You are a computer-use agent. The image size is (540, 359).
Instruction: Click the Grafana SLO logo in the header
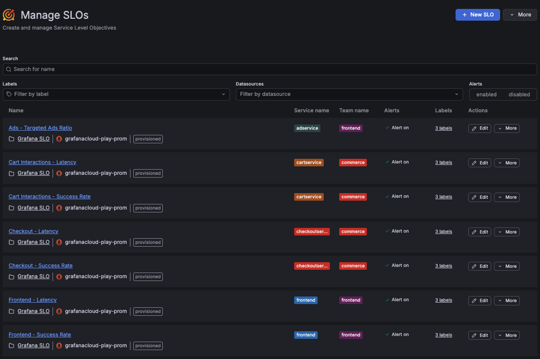(8, 15)
